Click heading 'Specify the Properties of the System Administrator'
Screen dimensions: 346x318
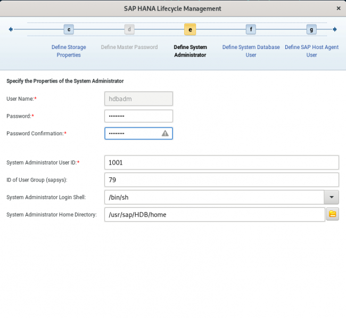pyautogui.click(x=65, y=81)
